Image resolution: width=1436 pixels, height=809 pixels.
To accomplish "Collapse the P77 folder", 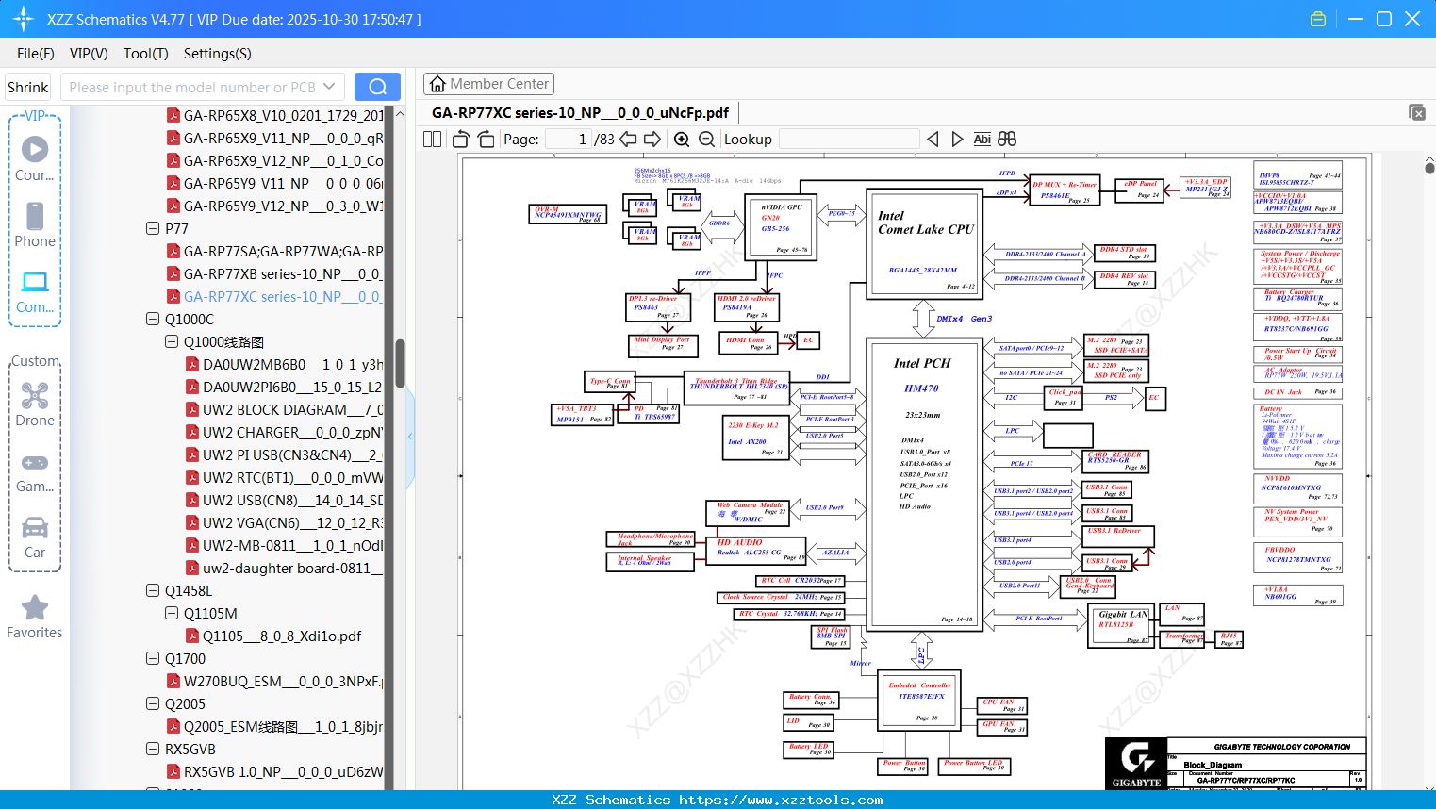I will [x=153, y=228].
